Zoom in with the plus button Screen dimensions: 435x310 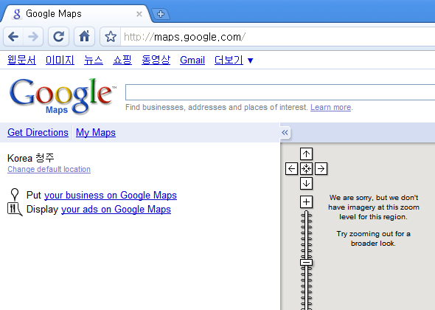pyautogui.click(x=306, y=202)
